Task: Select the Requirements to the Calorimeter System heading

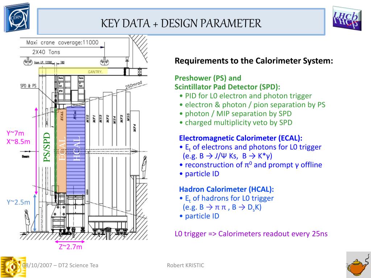Action: click(254, 61)
